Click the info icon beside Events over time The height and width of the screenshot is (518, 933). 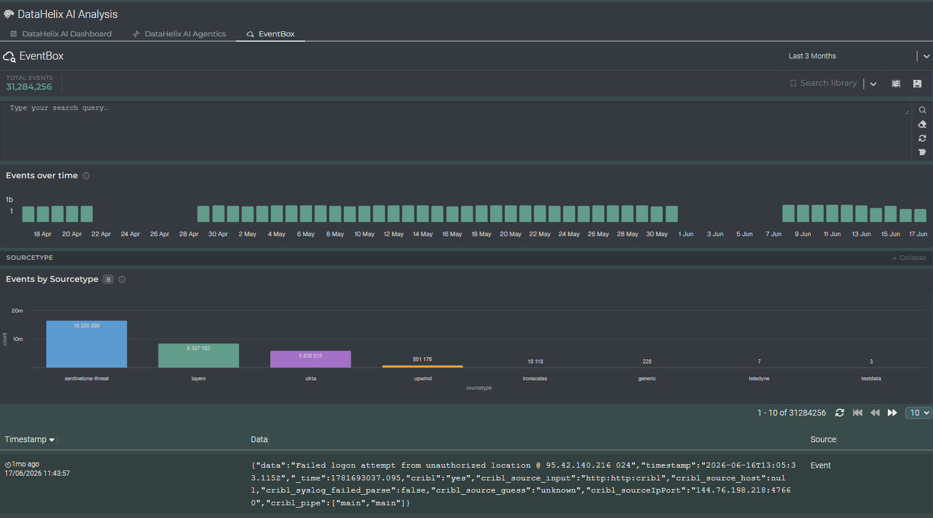pyautogui.click(x=86, y=176)
